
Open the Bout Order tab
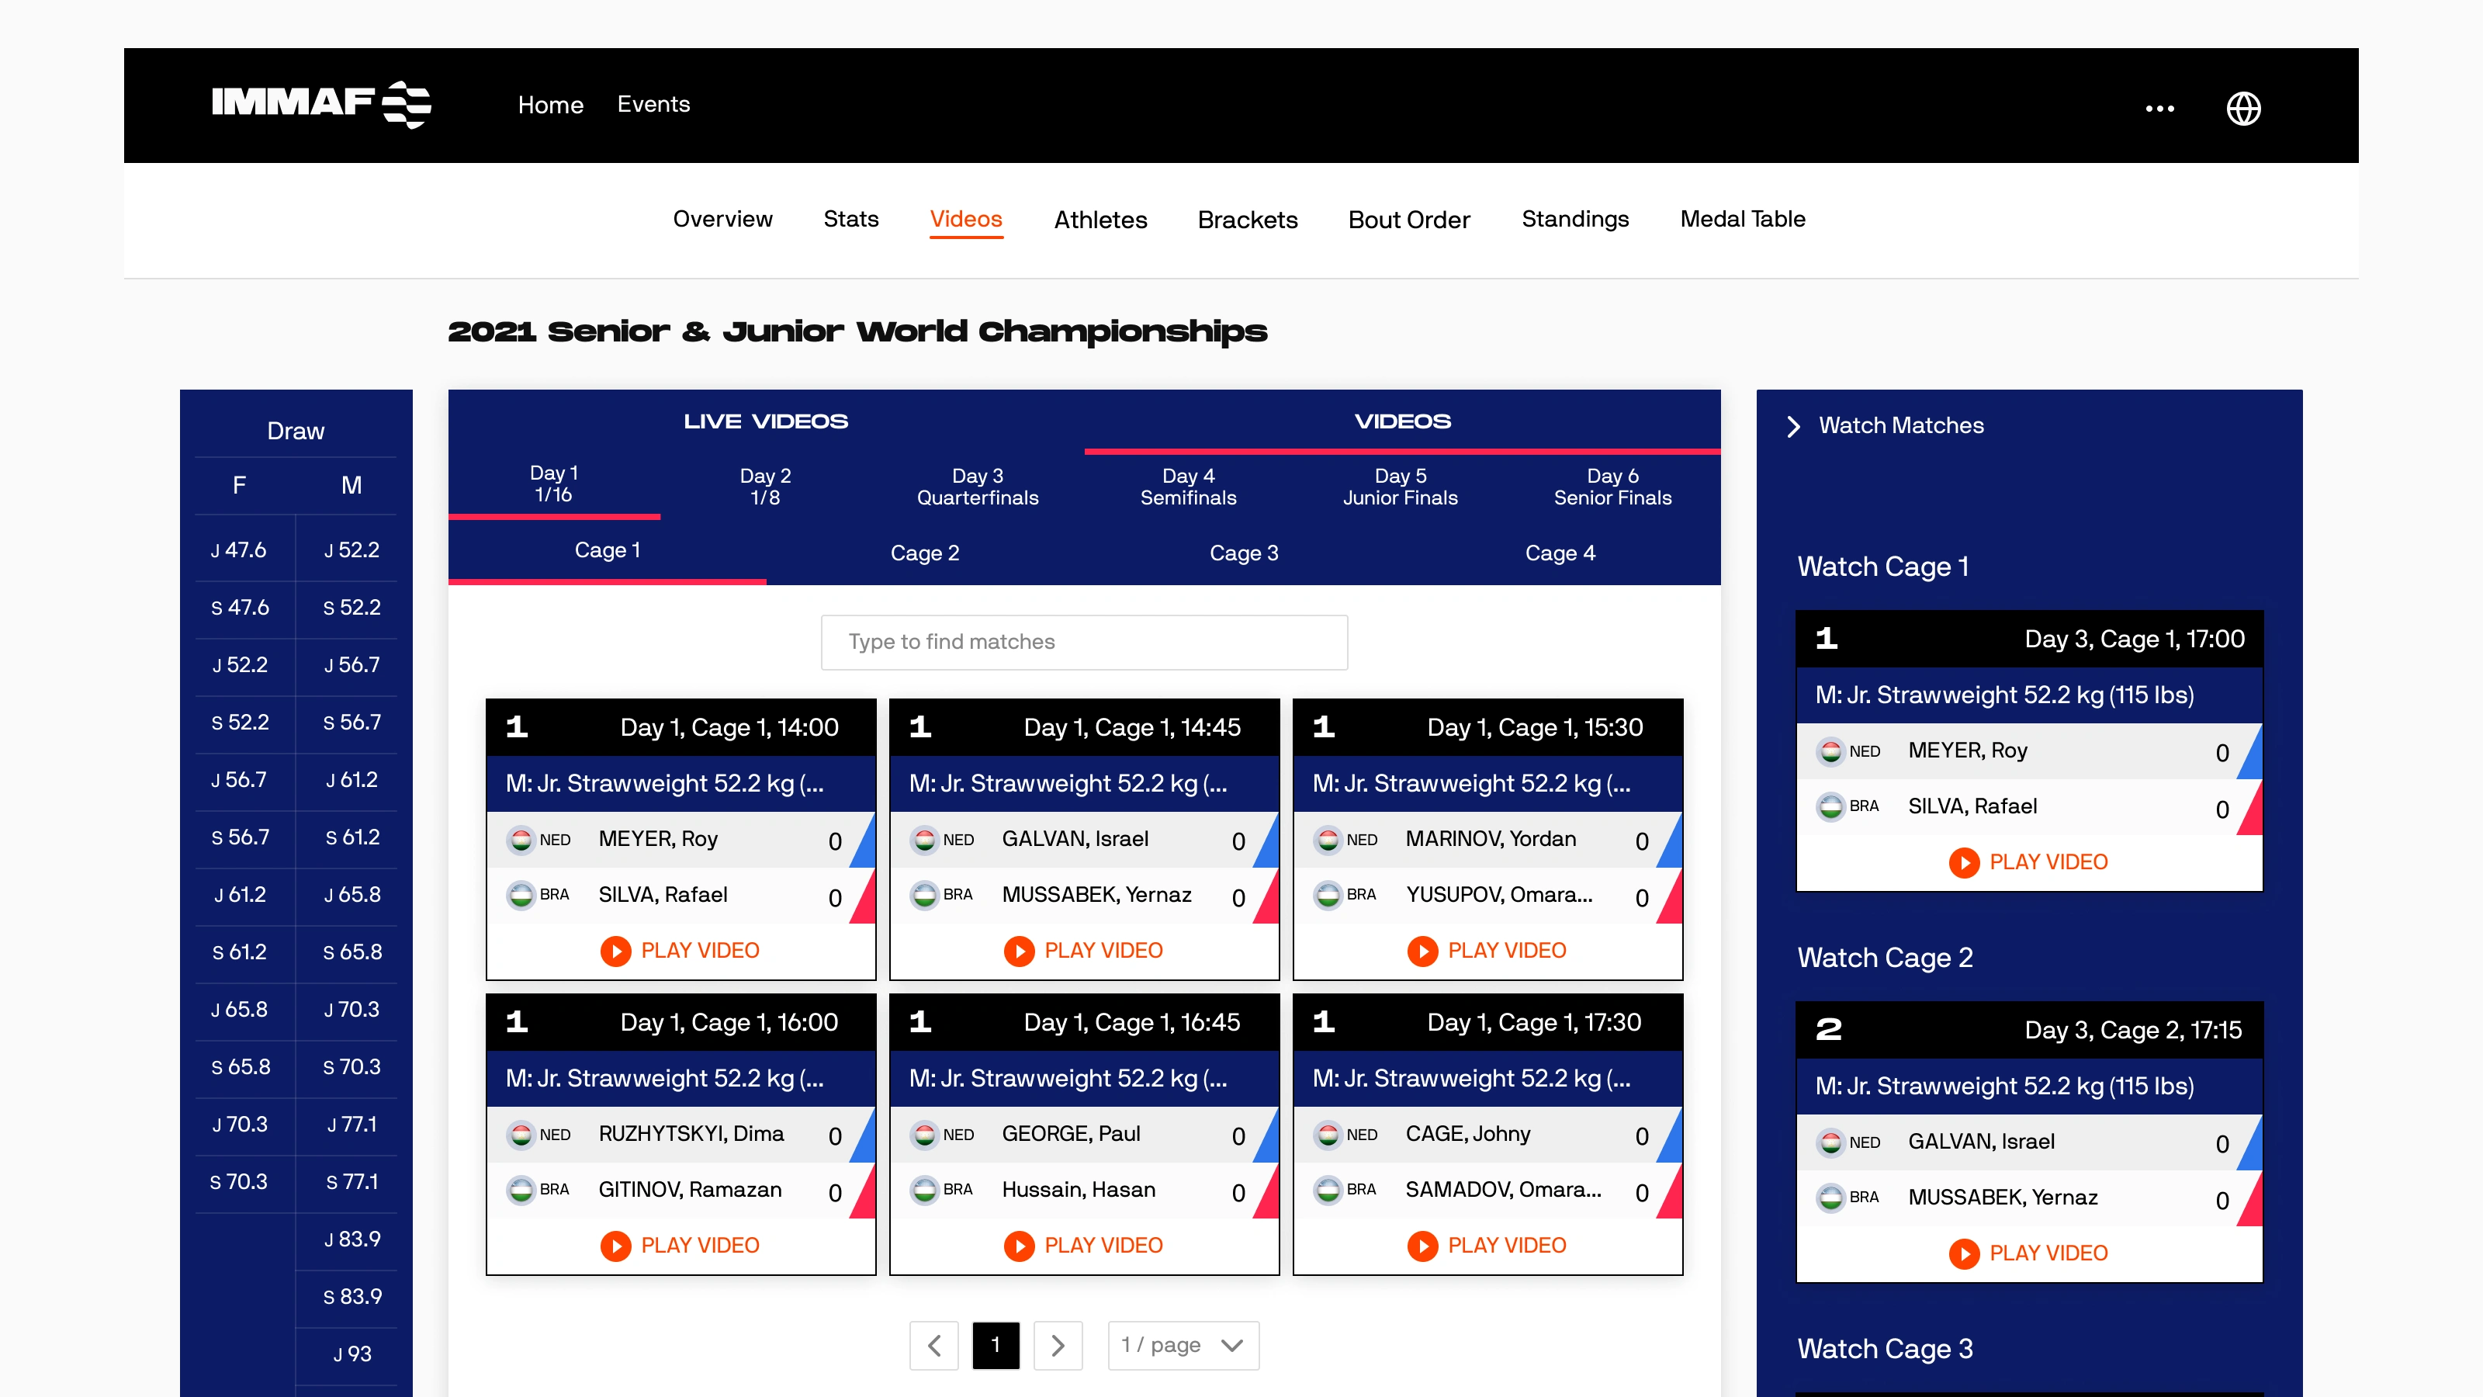tap(1408, 220)
